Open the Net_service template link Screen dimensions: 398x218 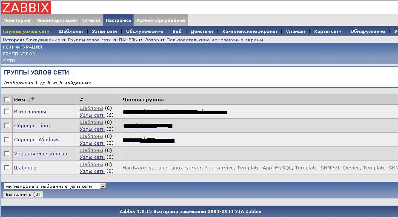pos(219,168)
